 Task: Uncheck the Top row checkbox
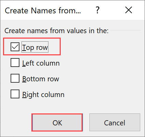pyautogui.click(x=15, y=47)
